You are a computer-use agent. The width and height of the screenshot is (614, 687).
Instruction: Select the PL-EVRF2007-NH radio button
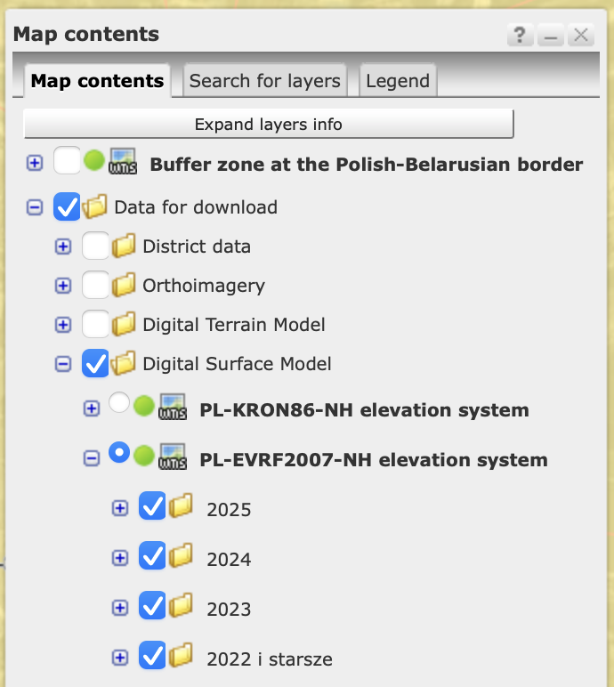click(119, 452)
